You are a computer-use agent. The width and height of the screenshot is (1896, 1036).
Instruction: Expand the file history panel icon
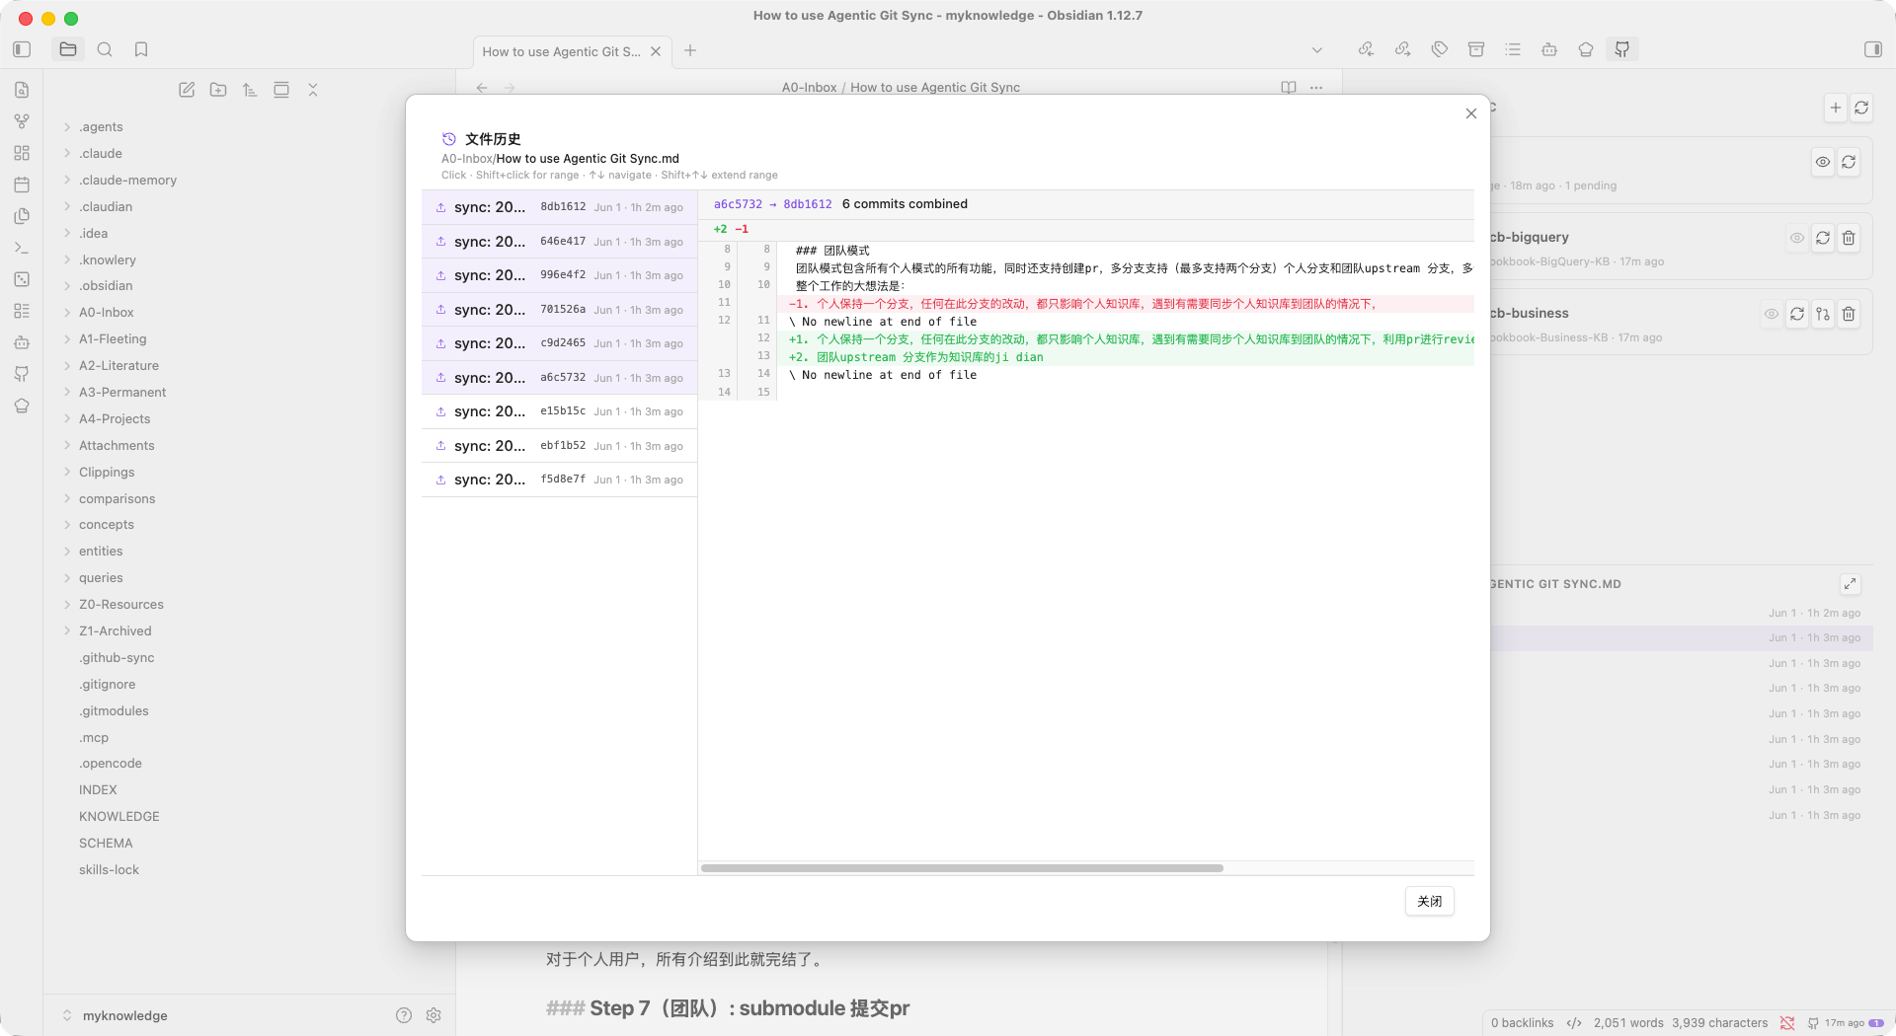[x=1851, y=584]
